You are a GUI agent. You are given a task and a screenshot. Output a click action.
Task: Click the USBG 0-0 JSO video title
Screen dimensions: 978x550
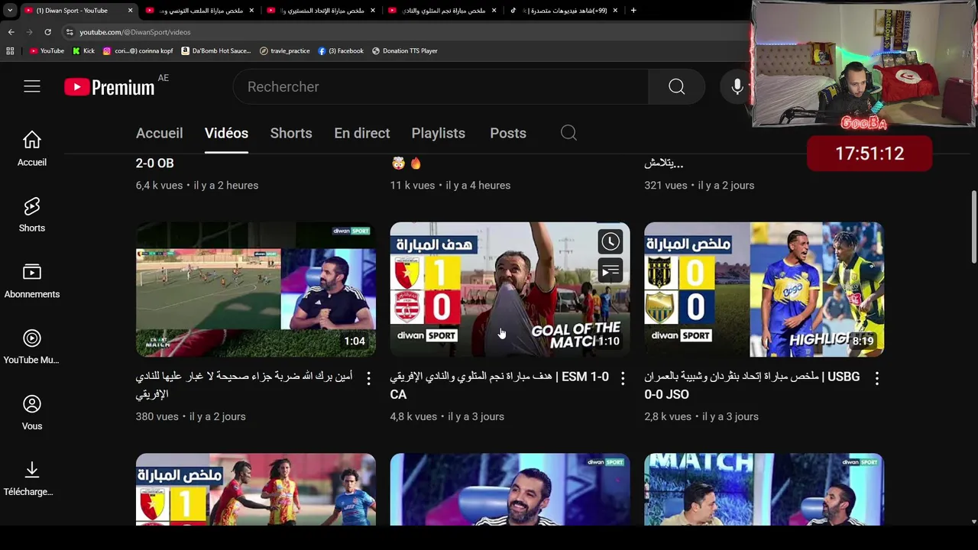pos(752,386)
